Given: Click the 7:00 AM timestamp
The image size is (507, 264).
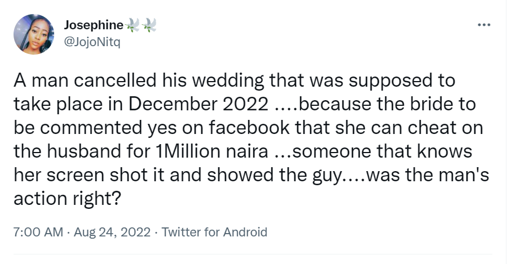Looking at the screenshot, I should 38,232.
